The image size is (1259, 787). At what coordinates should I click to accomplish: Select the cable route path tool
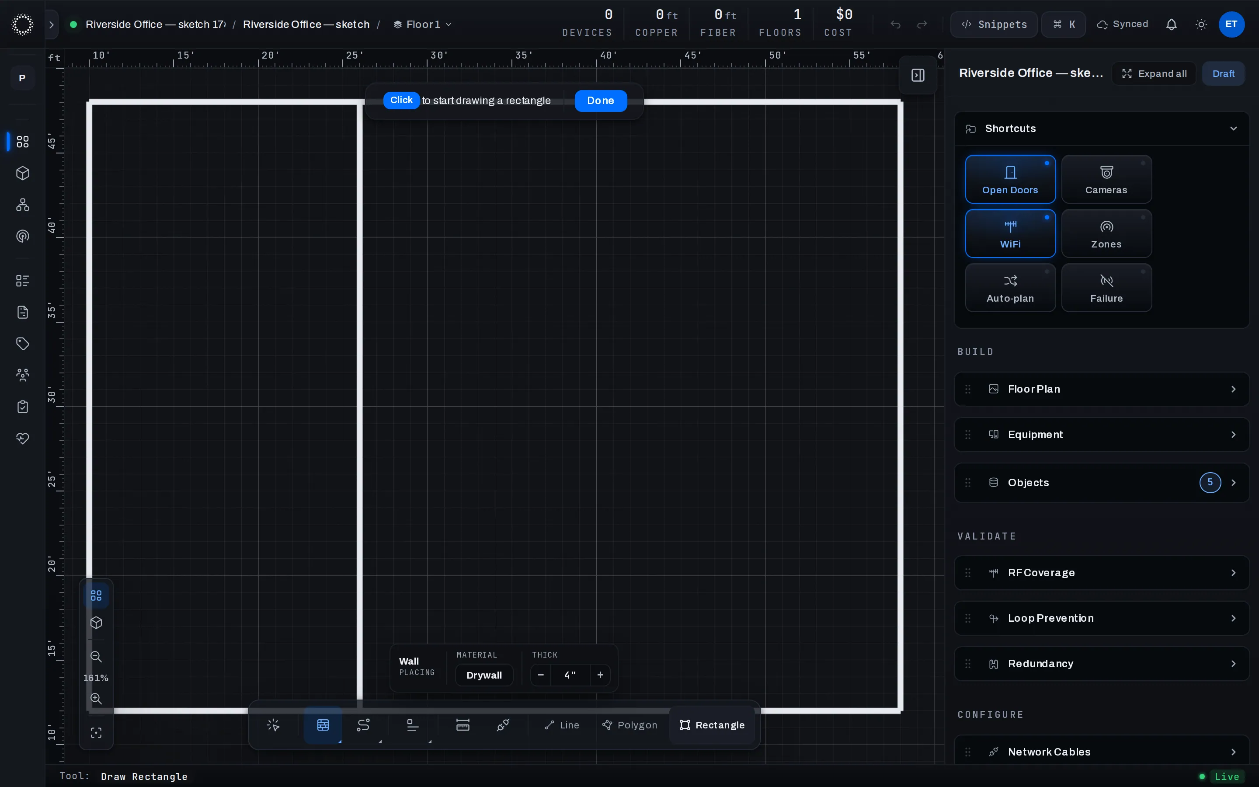[363, 725]
